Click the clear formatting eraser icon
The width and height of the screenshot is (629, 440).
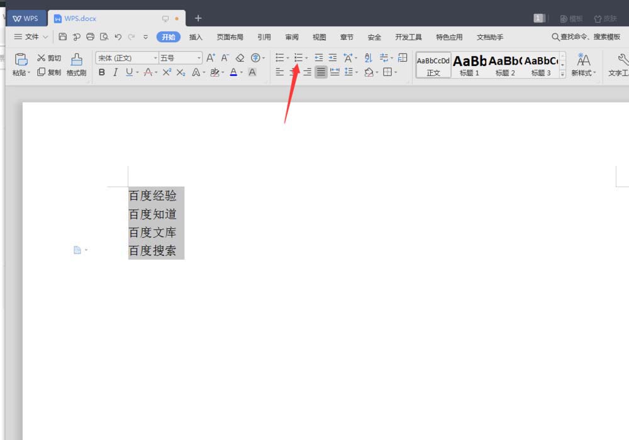[240, 58]
